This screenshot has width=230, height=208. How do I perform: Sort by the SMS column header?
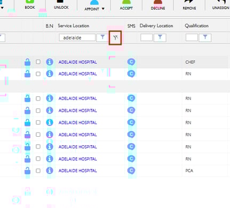click(131, 26)
